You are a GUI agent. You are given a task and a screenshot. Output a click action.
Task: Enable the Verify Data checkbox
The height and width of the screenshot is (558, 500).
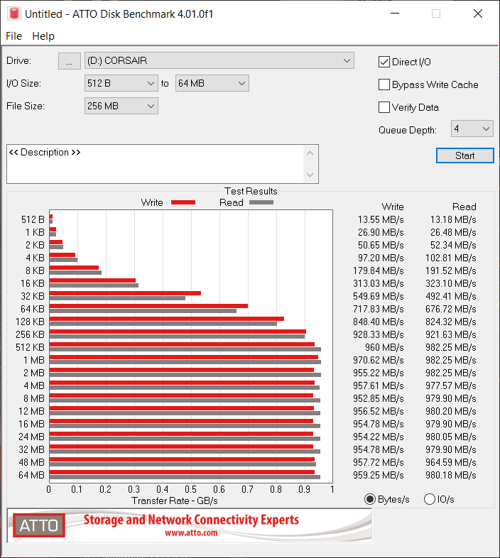pyautogui.click(x=384, y=107)
